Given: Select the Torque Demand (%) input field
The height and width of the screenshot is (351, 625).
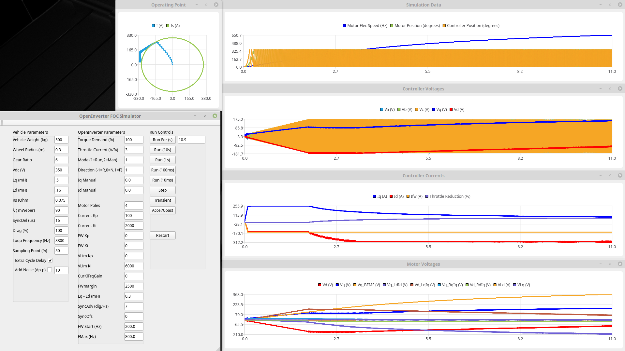Looking at the screenshot, I should (x=133, y=140).
